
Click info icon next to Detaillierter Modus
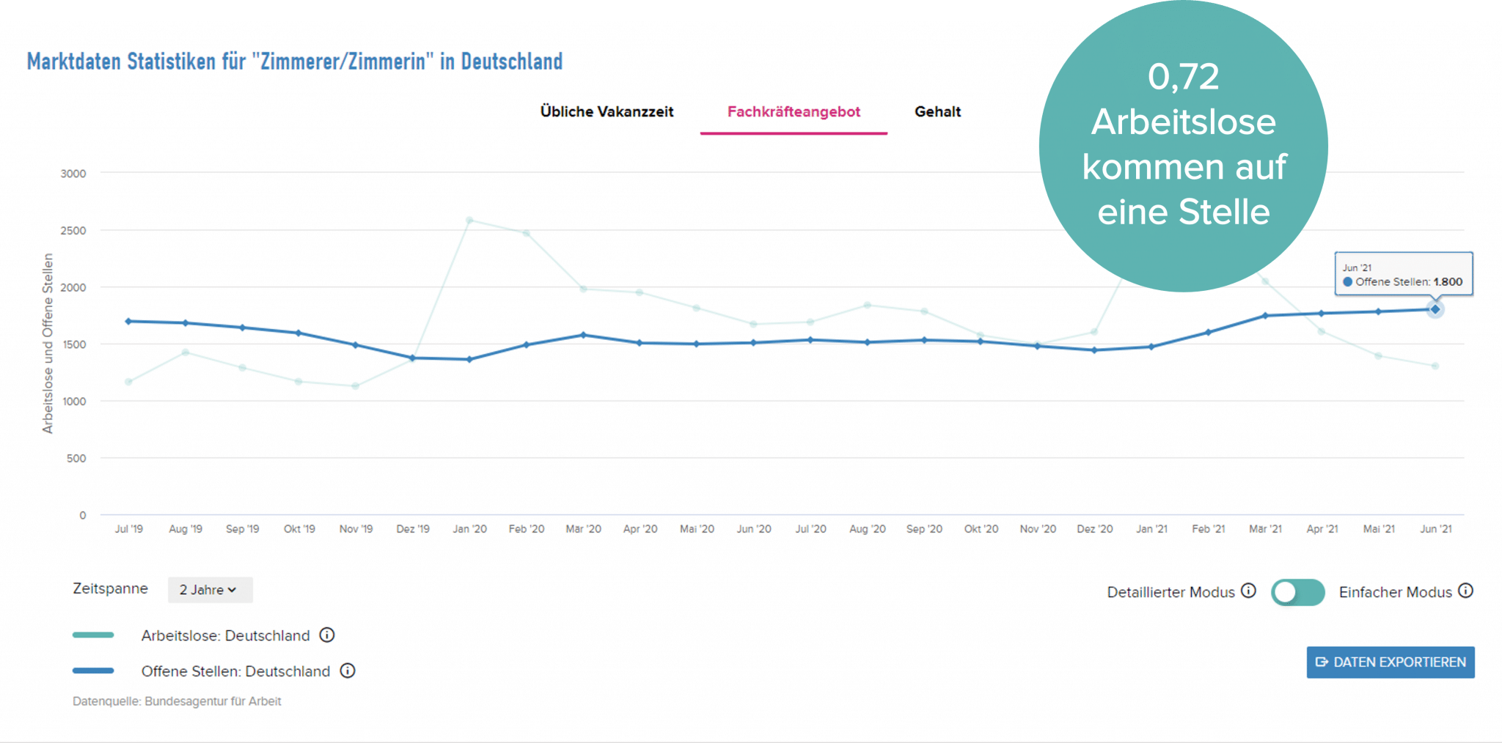coord(1248,591)
